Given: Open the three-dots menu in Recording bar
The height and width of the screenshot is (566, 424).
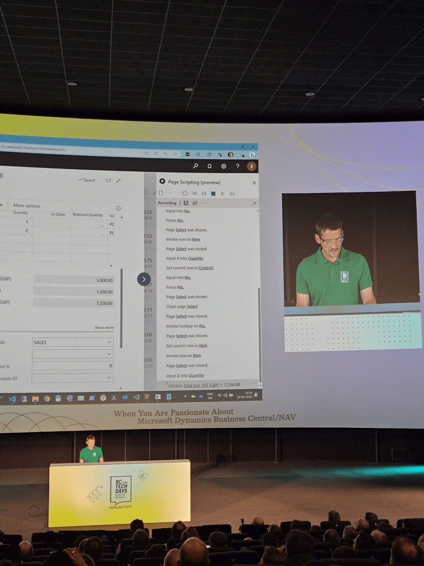Looking at the screenshot, I should click(x=205, y=203).
